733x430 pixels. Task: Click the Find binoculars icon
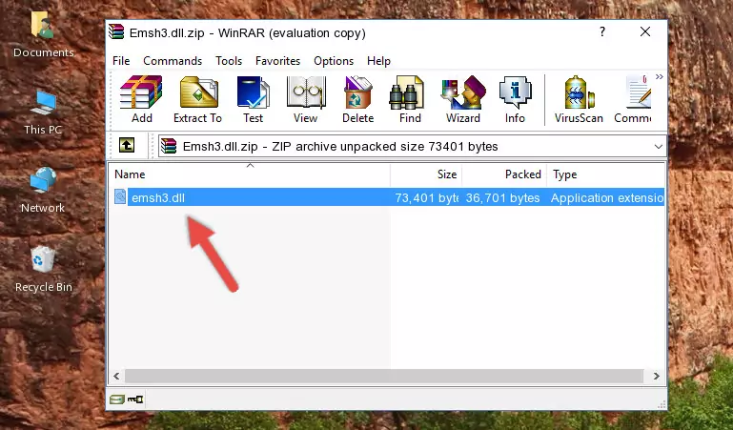(410, 99)
